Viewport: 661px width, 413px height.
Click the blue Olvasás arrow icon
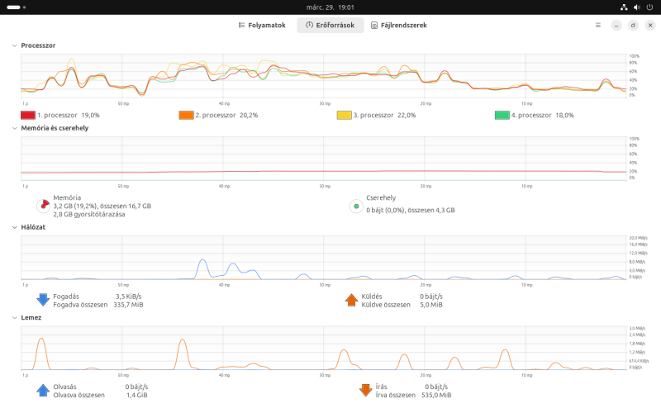43,390
